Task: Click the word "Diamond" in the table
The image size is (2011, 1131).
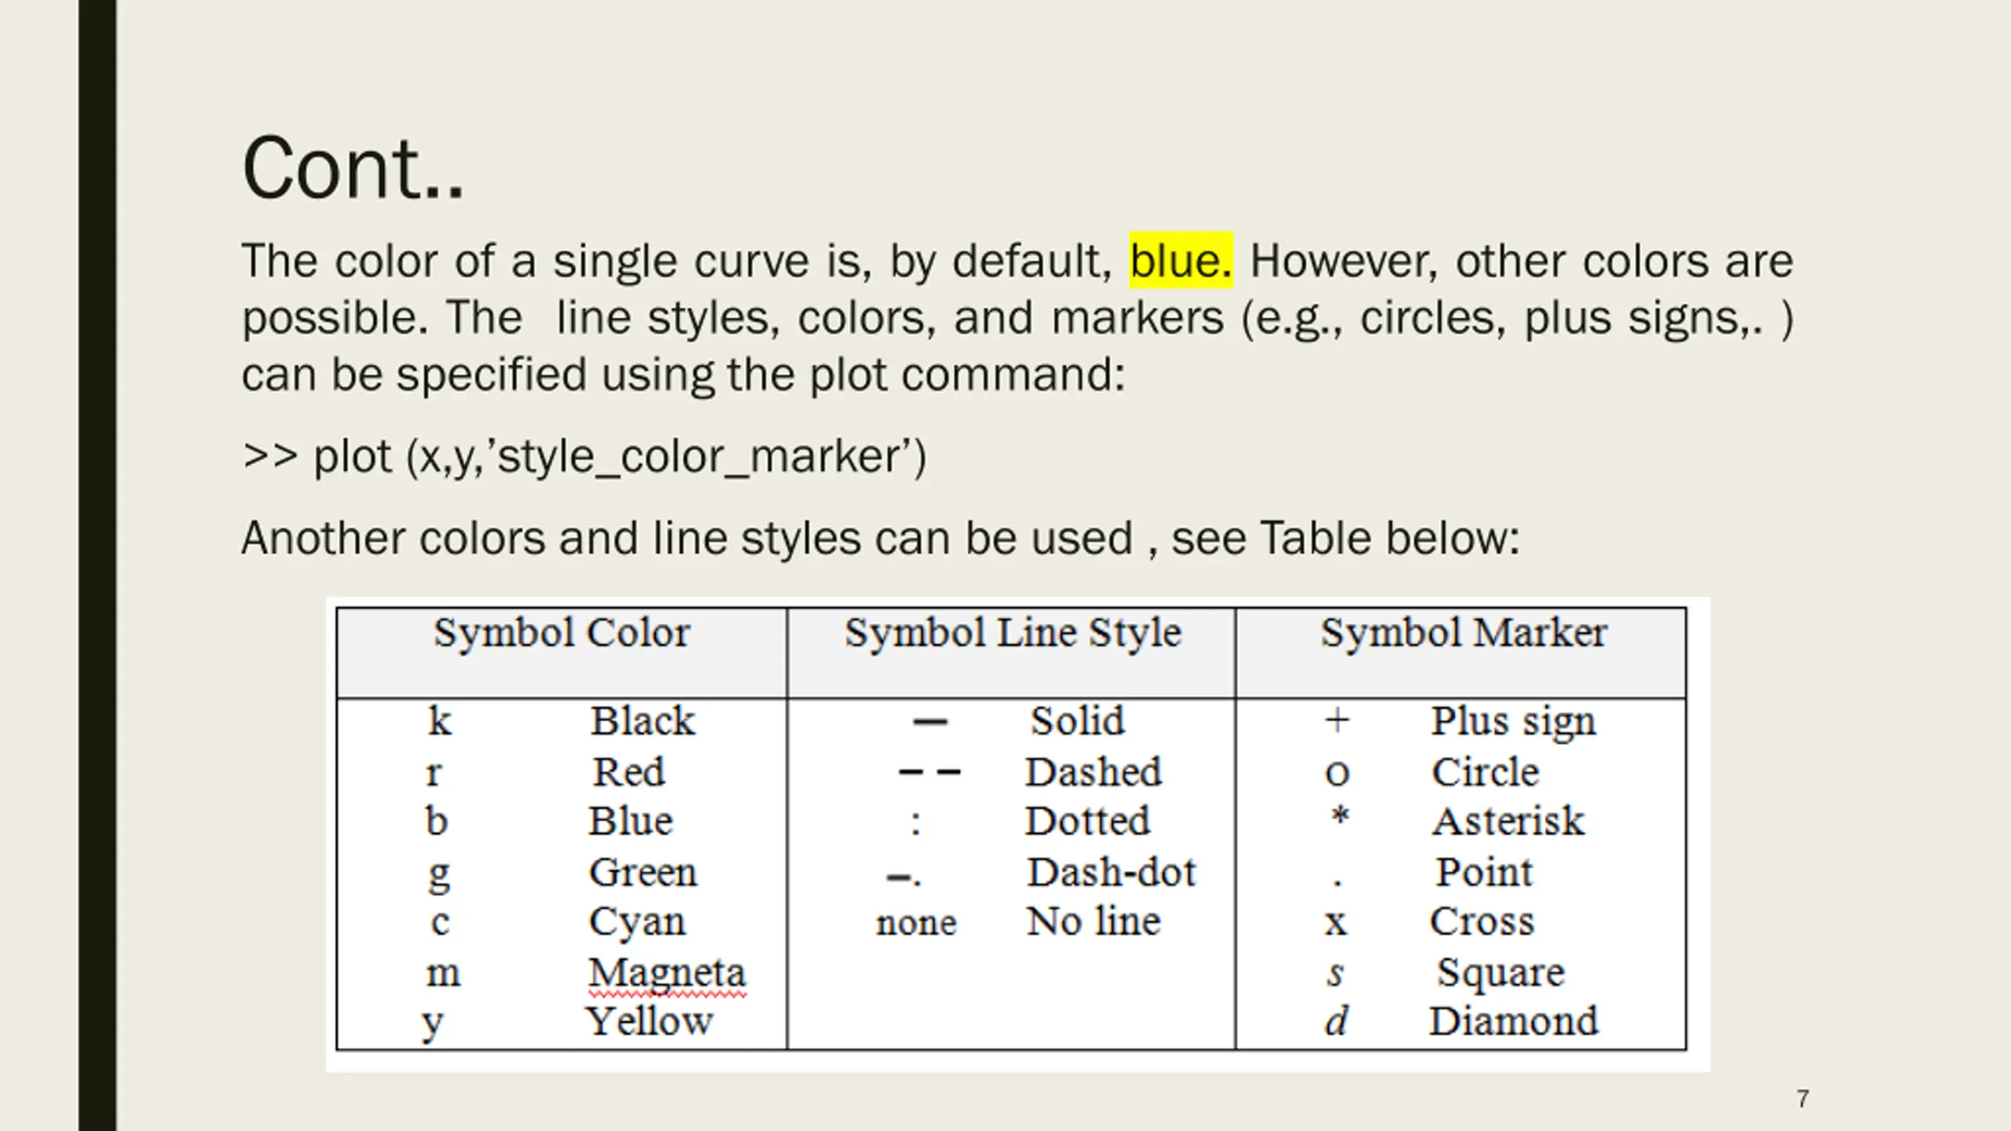Action: tap(1513, 1022)
